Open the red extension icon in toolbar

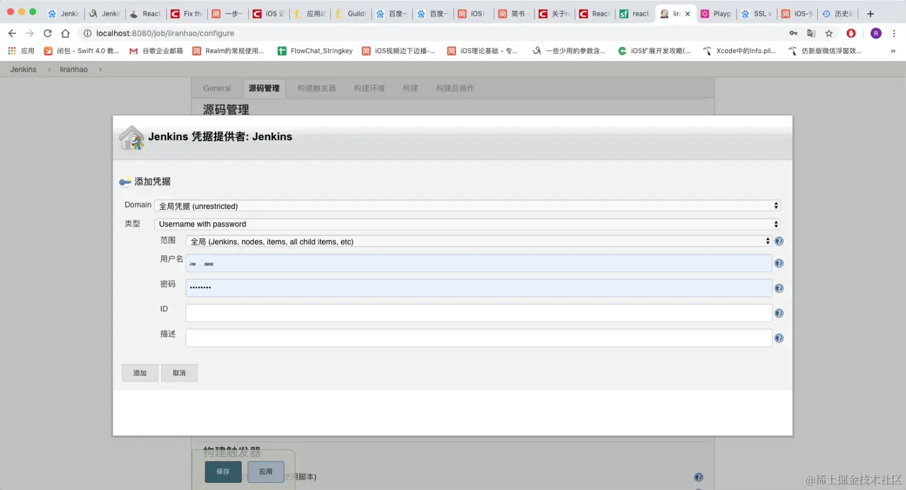click(x=851, y=33)
